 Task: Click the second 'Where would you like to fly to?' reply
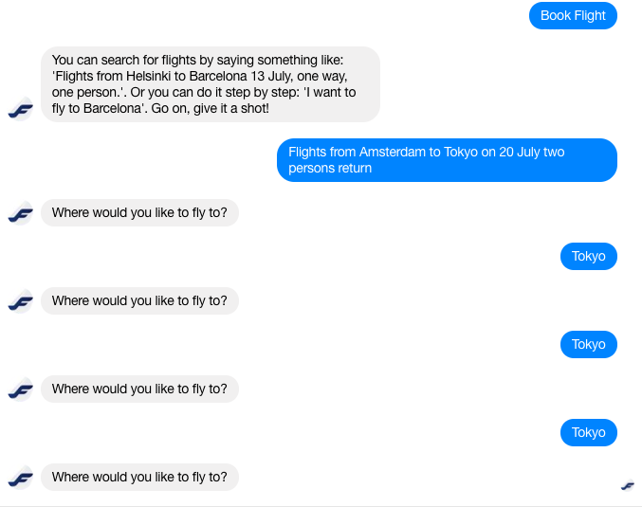tap(139, 300)
